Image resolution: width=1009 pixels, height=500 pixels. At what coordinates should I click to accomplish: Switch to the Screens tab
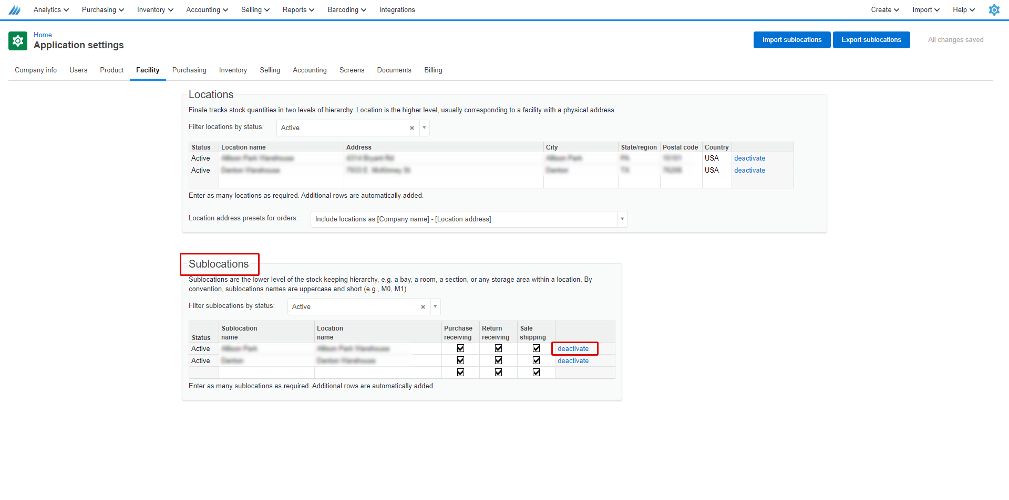352,70
